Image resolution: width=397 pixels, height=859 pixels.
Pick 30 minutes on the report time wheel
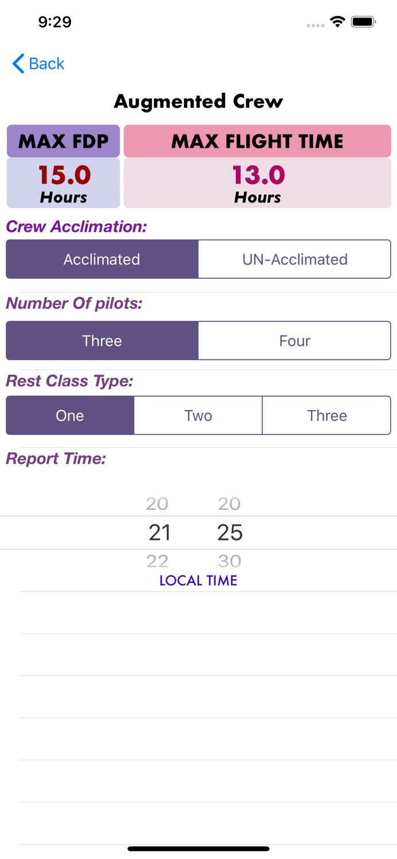(x=229, y=561)
